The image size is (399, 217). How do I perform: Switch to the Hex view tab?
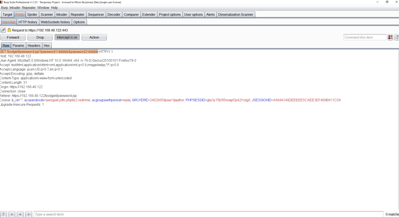(47, 46)
